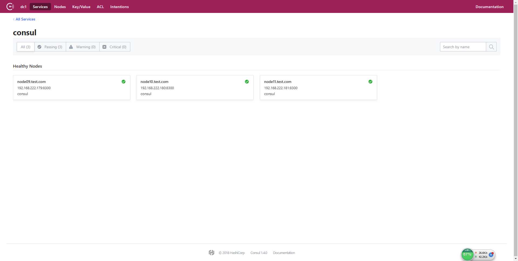This screenshot has width=518, height=261.
Task: Click the green check on node10.test.com
Action: pyautogui.click(x=247, y=82)
